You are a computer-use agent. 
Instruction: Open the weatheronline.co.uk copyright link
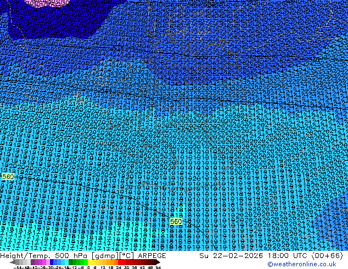[x=301, y=264]
